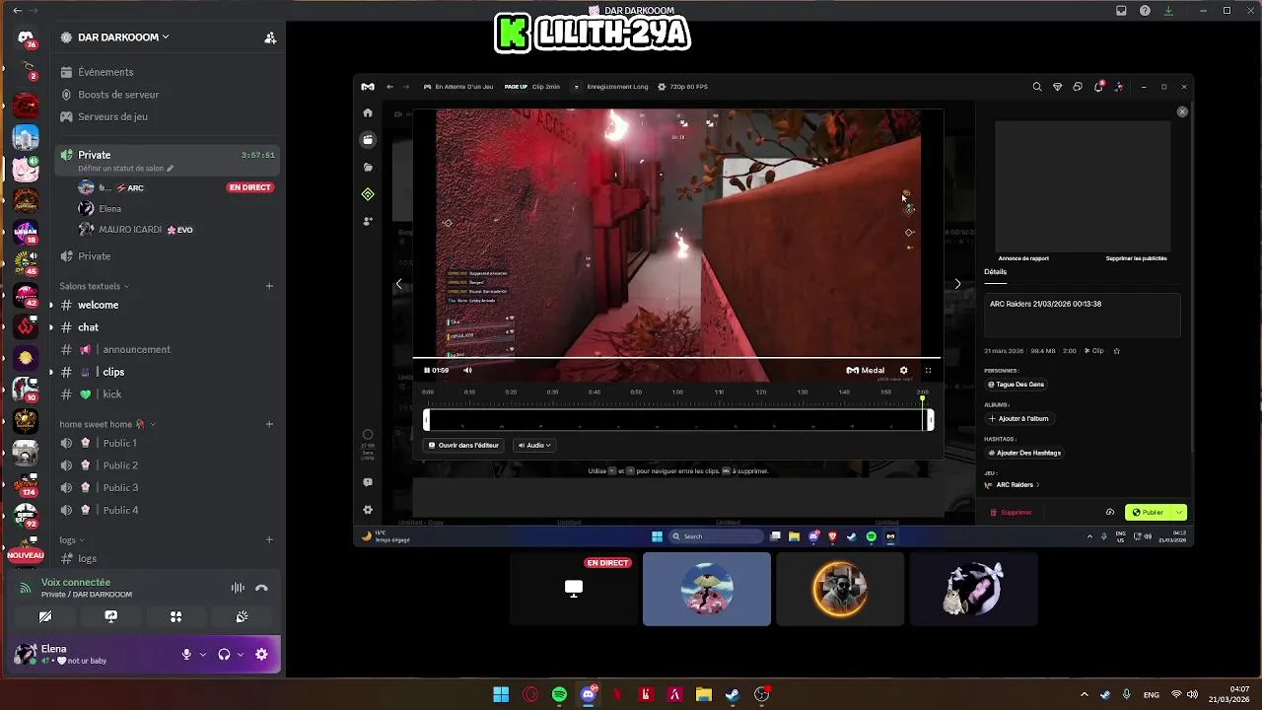Click the Supprimer button in Medal
1262x710 pixels.
point(1012,513)
